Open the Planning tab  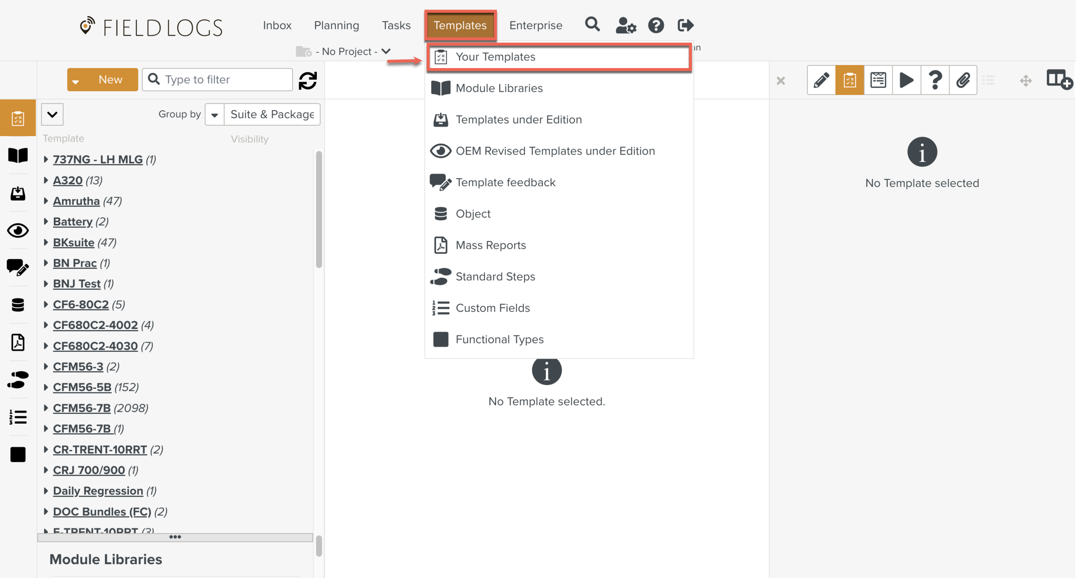(337, 25)
